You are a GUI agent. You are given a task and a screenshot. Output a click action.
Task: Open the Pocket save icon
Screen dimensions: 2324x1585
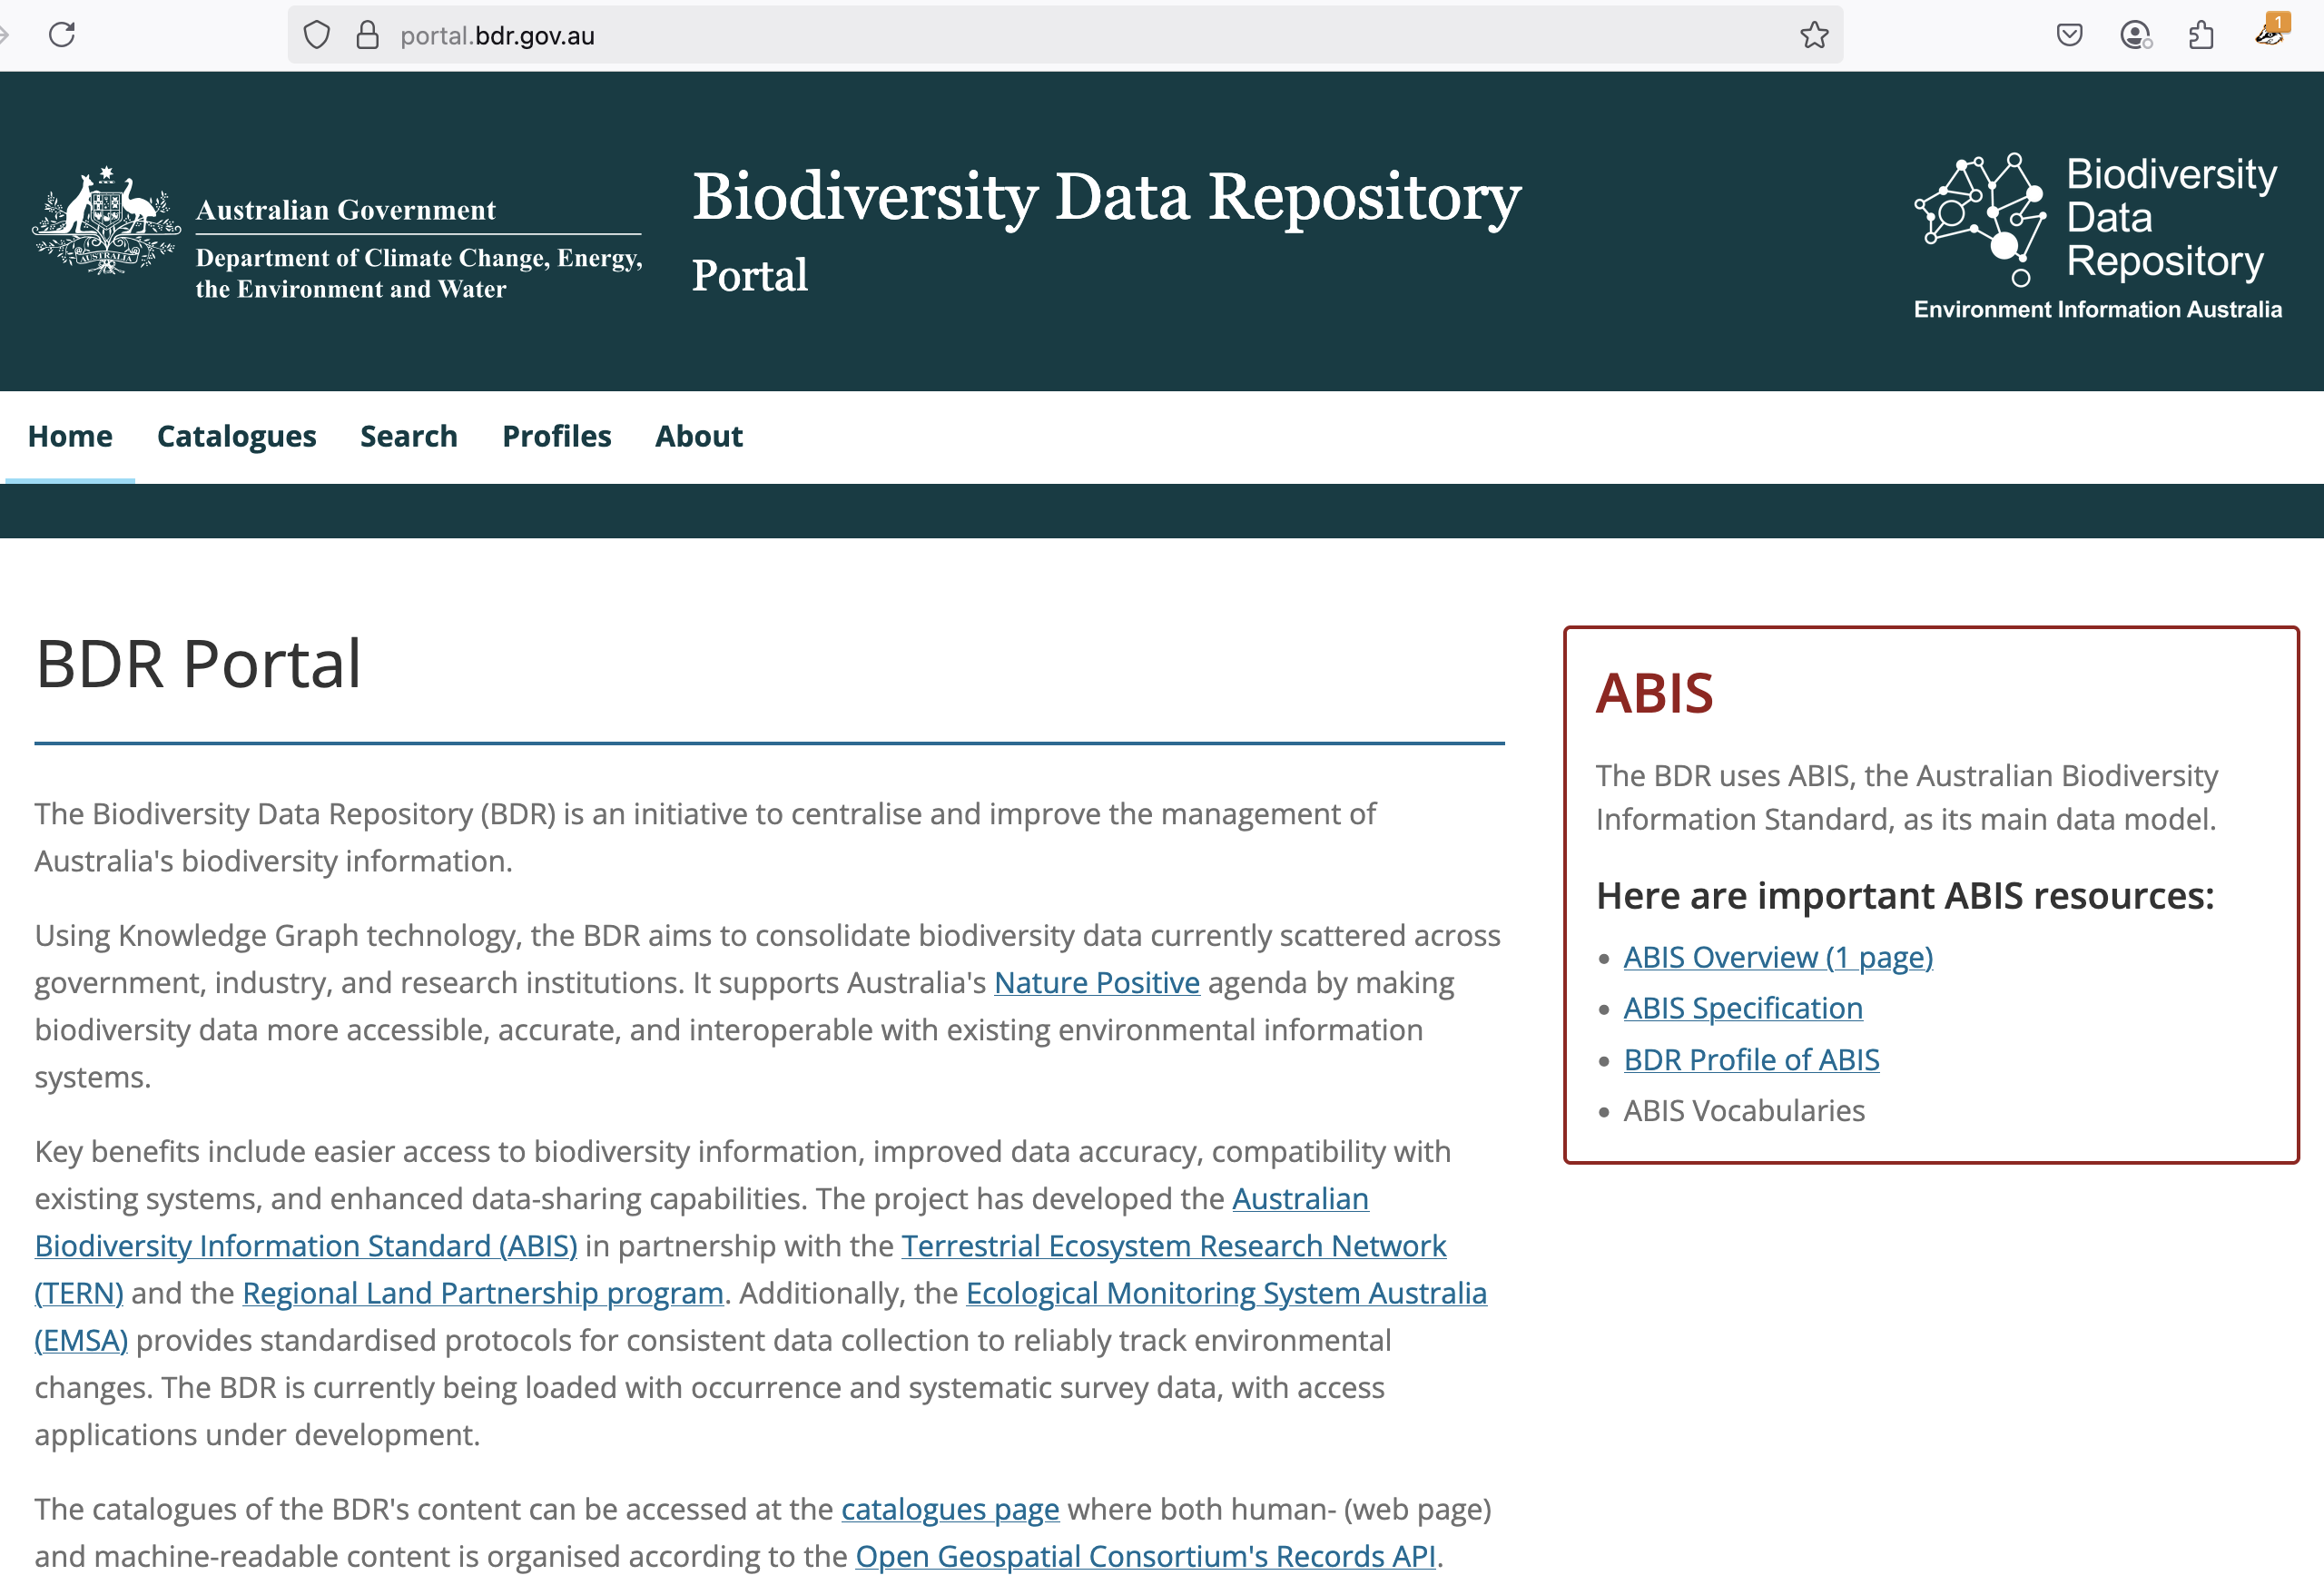pos(2069,35)
